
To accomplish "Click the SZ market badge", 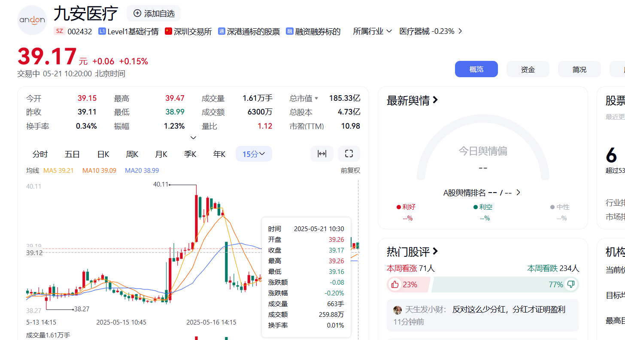I will point(60,31).
